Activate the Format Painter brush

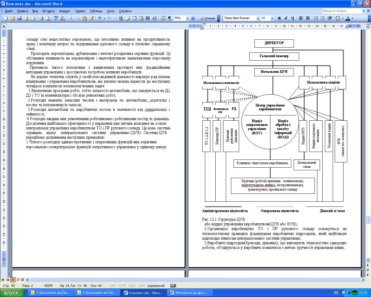[91, 18]
